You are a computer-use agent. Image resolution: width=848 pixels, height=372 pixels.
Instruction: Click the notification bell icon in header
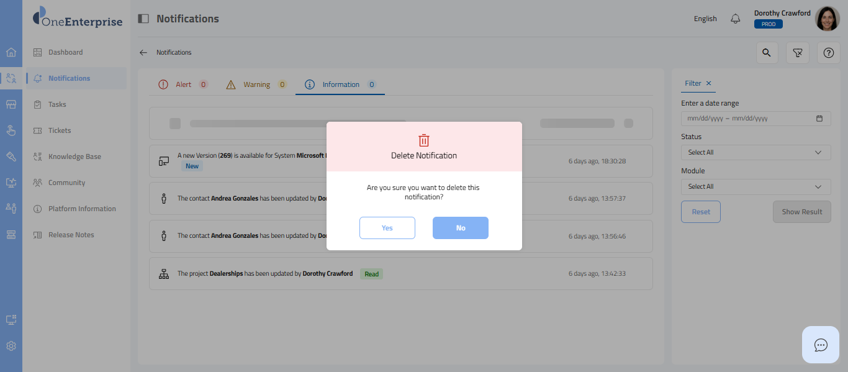click(736, 19)
